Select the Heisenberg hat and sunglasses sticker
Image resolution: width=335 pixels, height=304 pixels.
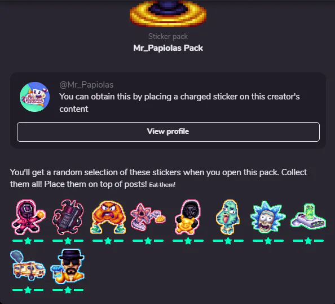pos(68,266)
